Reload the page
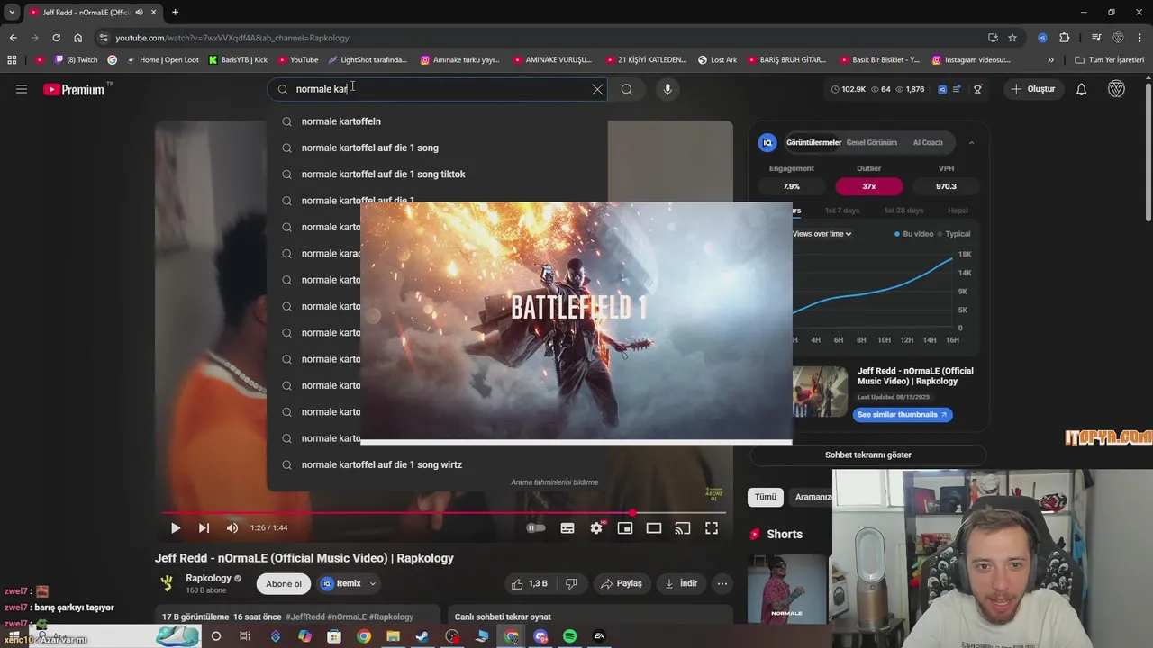Viewport: 1153px width, 648px height. click(x=56, y=38)
